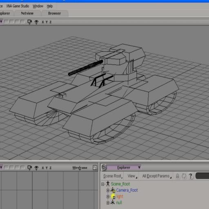This screenshot has width=209, height=209.
Task: Open the Wireframe display mode menu
Action: click(x=80, y=168)
